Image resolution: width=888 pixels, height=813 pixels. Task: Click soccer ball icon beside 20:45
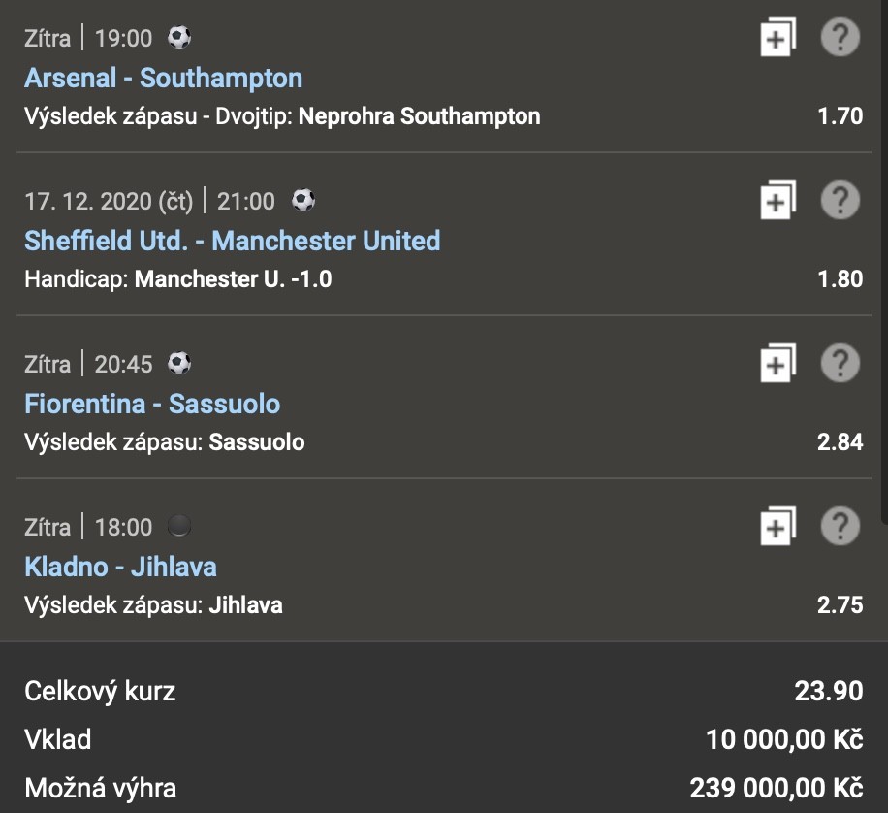(179, 364)
